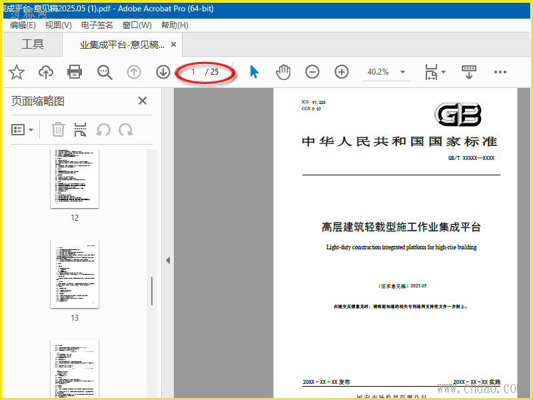Activate the hand pan tool
The width and height of the screenshot is (533, 400).
pyautogui.click(x=282, y=72)
